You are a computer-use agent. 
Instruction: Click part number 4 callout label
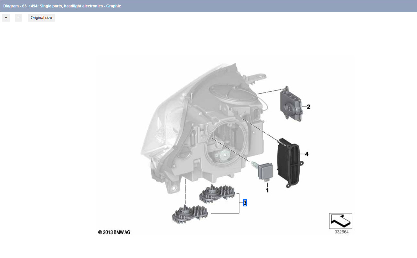(307, 154)
